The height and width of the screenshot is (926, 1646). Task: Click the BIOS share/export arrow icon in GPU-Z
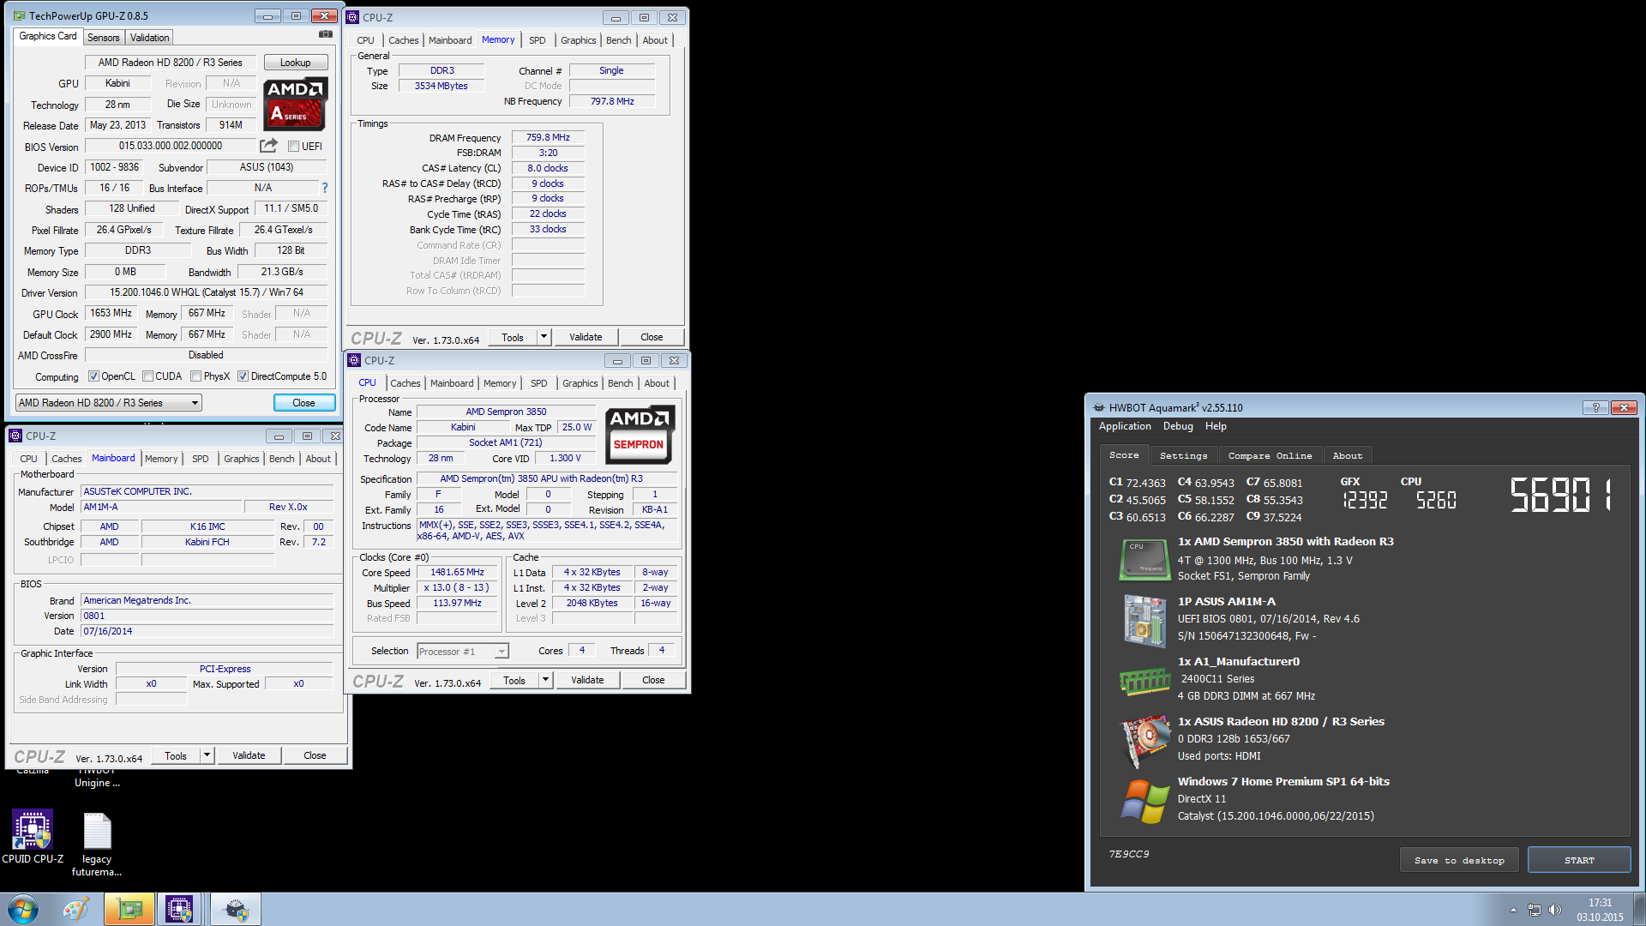tap(269, 146)
